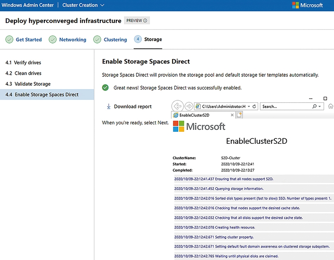The width and height of the screenshot is (334, 260).
Task: Click the Windows Admin Center title
Action: pos(28,5)
